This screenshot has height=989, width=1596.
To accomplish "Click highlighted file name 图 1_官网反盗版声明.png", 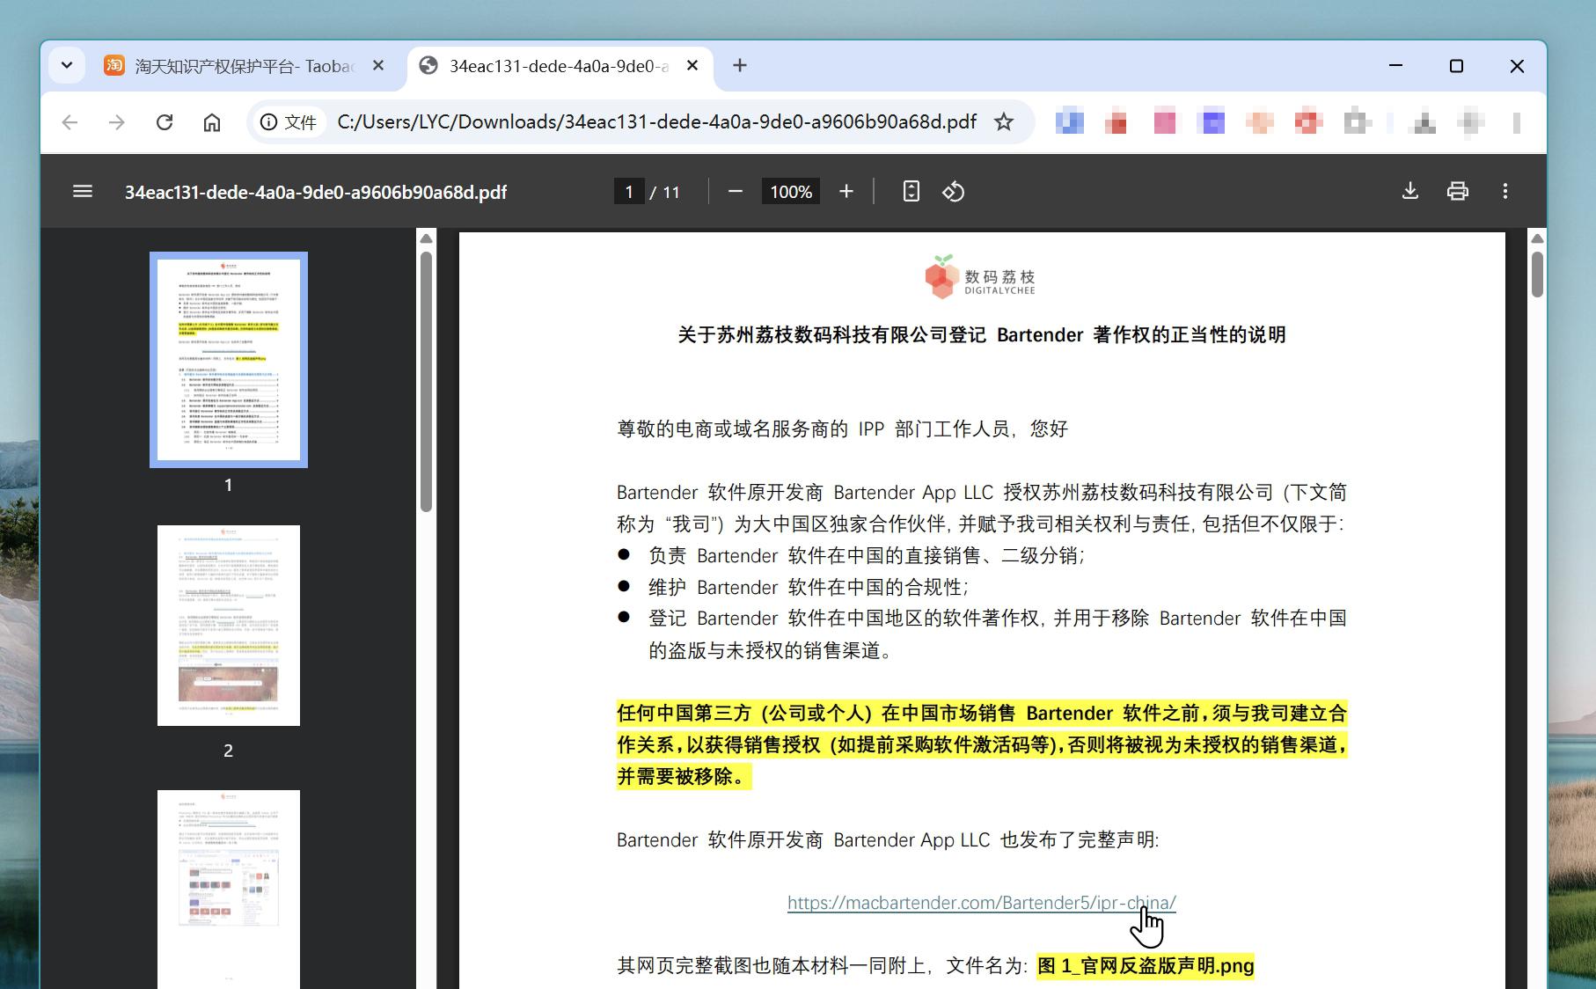I will coord(1146,966).
